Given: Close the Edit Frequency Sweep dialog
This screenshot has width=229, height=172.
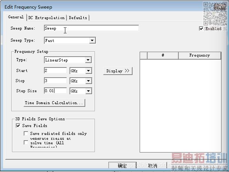Looking at the screenshot, I should point(220,7).
